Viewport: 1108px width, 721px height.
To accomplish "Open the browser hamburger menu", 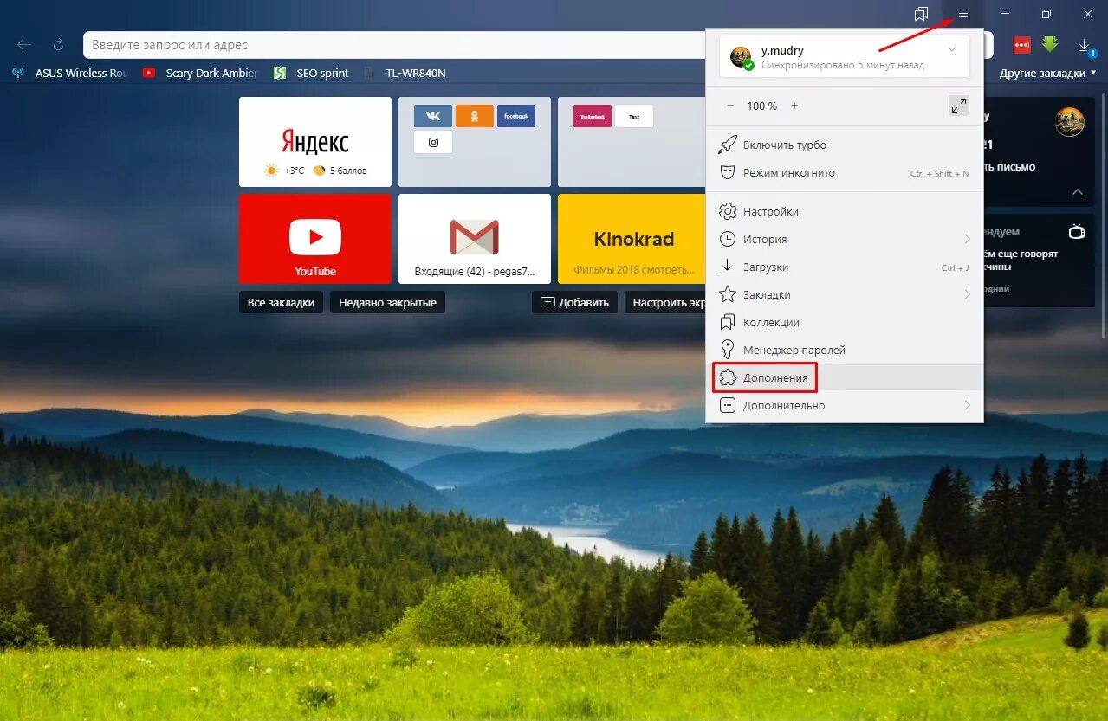I will coord(962,14).
